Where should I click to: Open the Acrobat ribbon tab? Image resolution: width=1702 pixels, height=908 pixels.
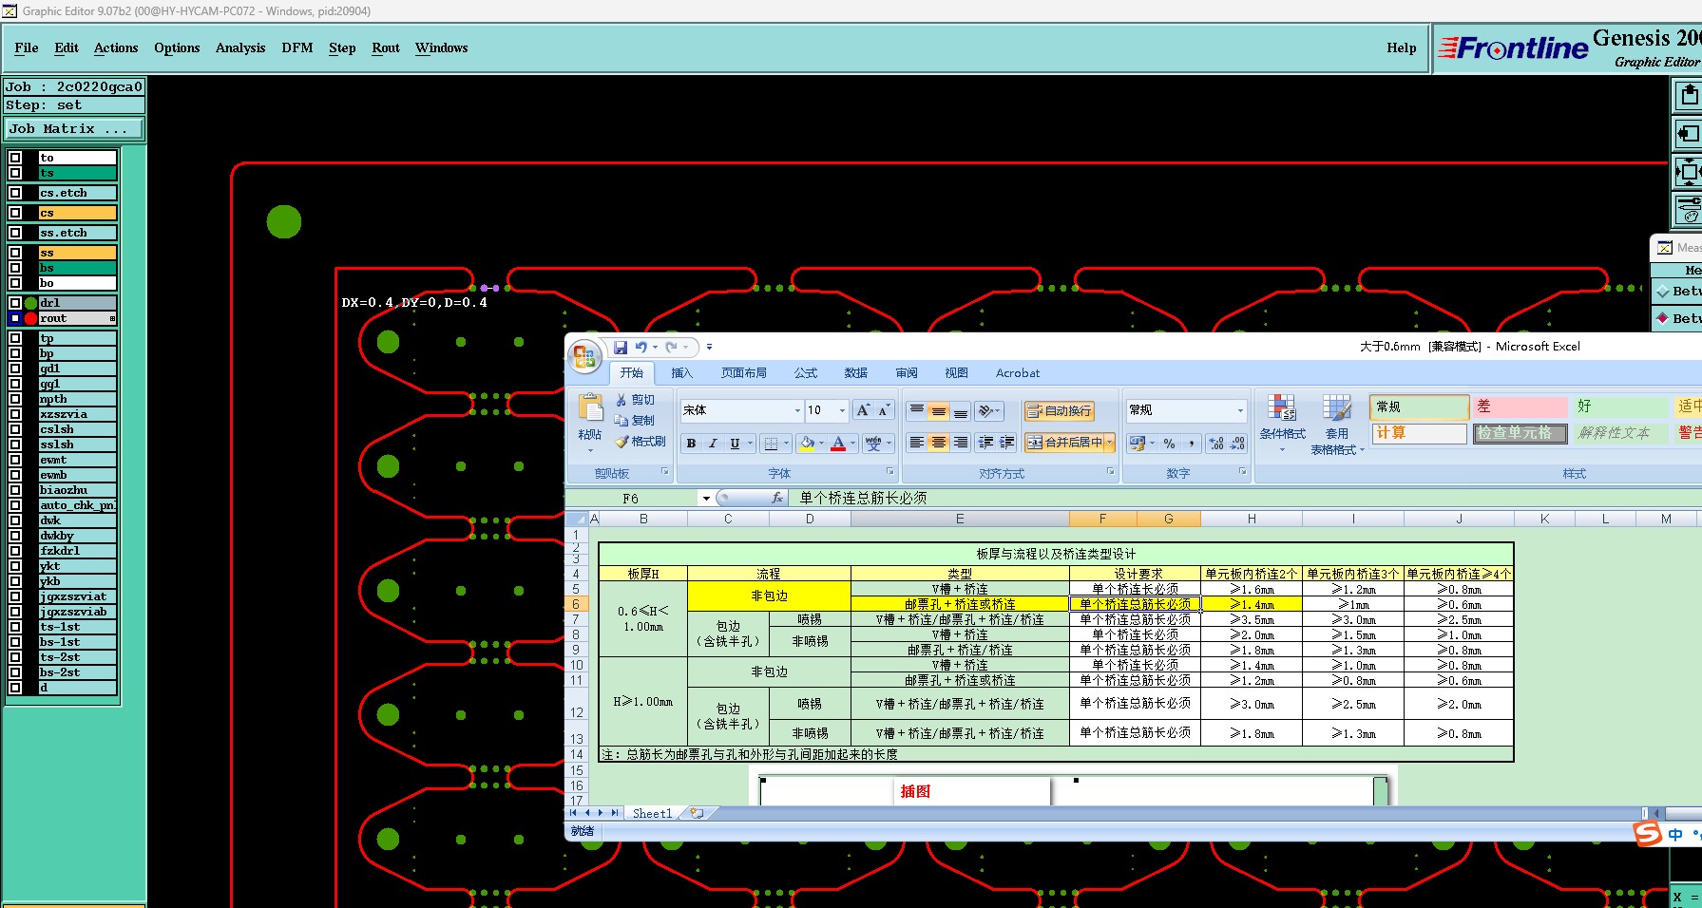(x=1018, y=373)
